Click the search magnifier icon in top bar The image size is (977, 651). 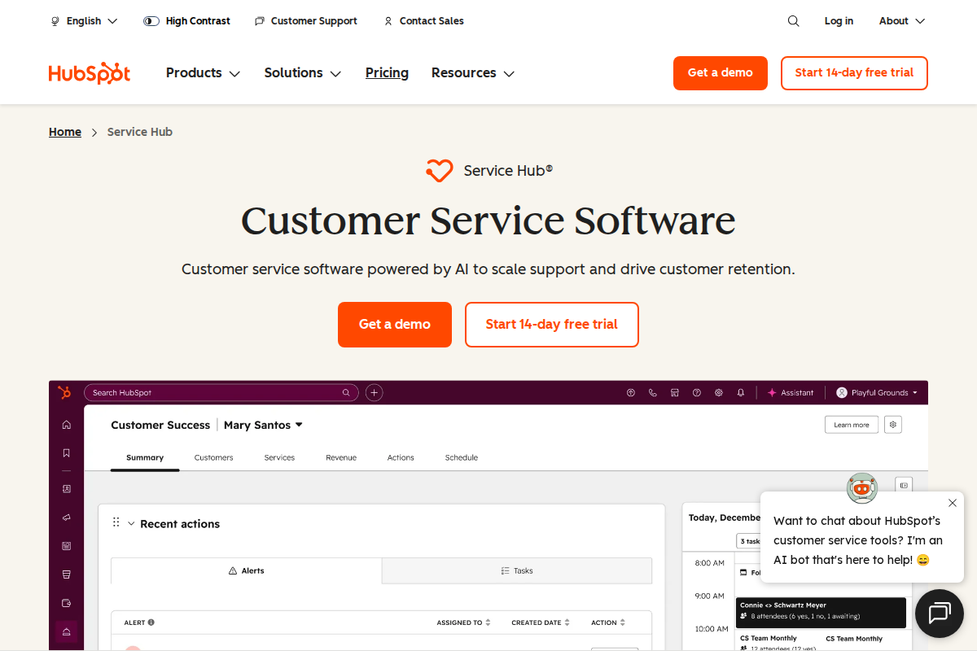coord(793,21)
